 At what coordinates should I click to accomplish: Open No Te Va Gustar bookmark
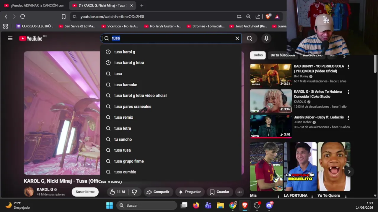(163, 26)
